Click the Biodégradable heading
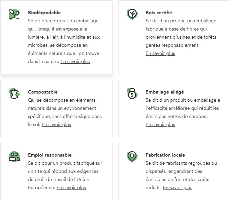 (44, 13)
